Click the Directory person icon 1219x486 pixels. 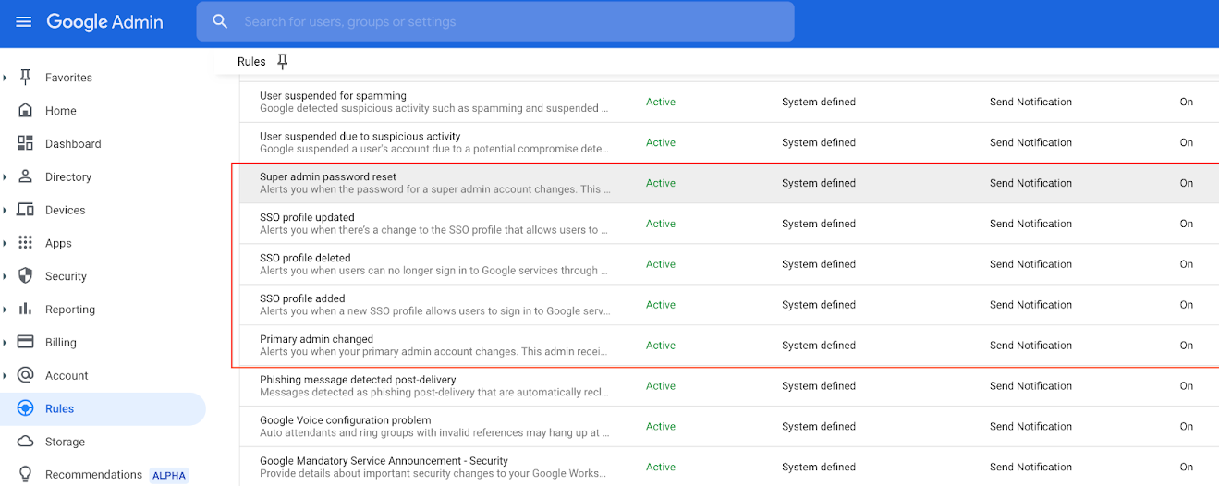tap(26, 176)
